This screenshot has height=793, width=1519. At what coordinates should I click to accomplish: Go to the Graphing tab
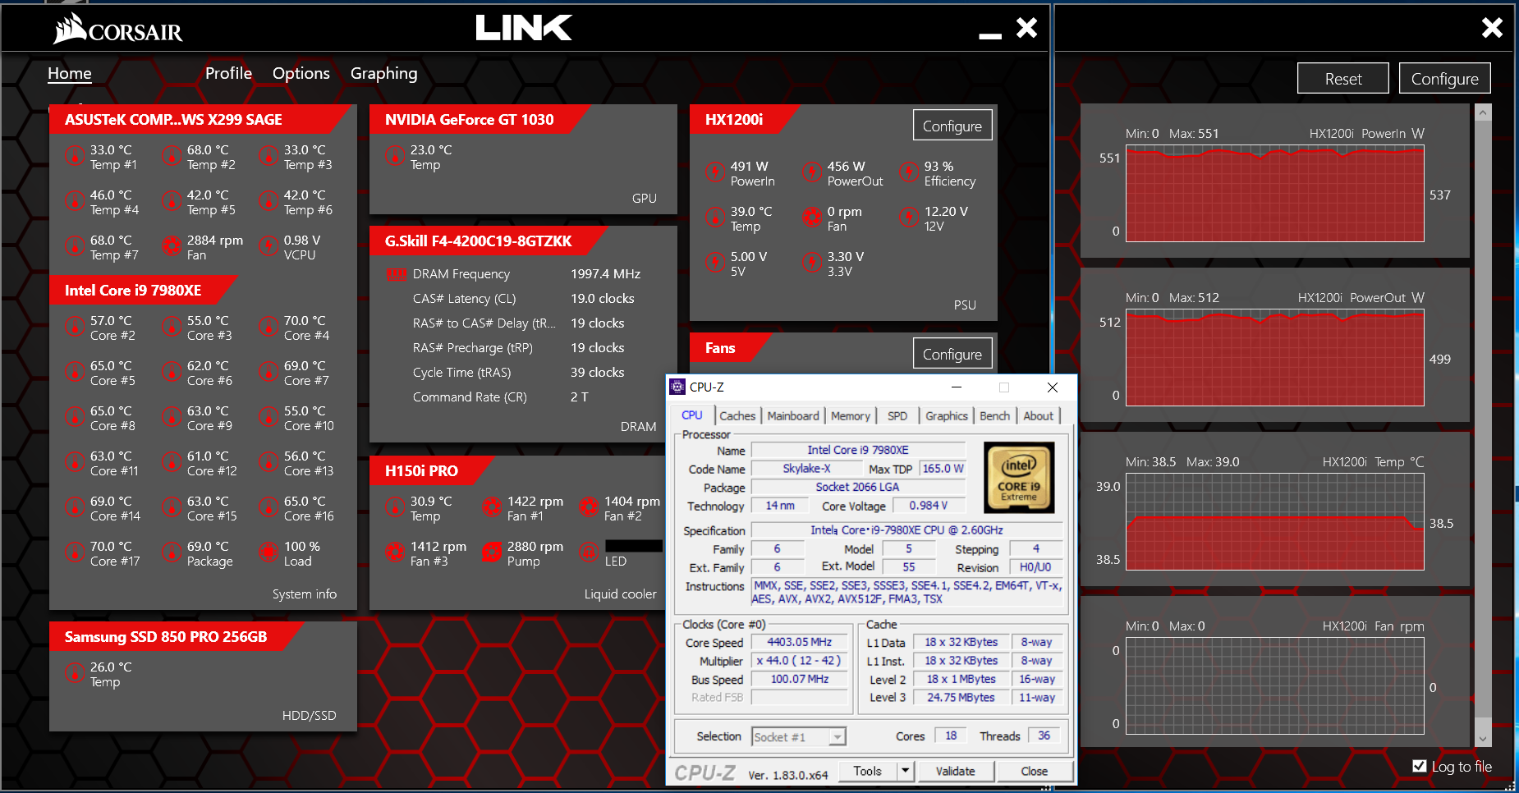tap(383, 73)
